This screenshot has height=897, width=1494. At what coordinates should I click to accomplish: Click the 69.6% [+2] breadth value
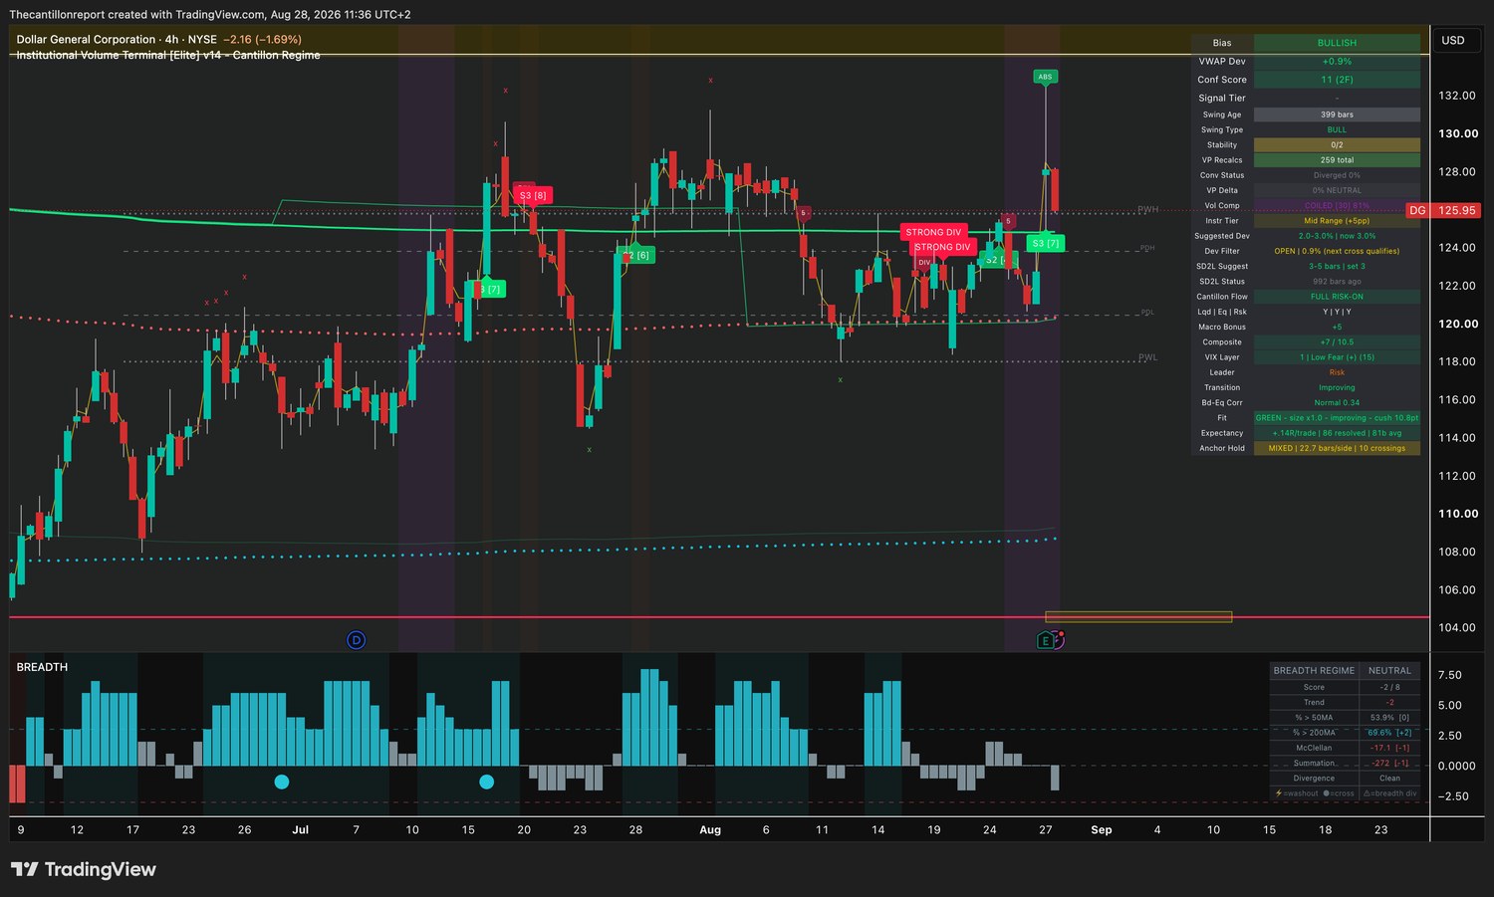(1389, 733)
